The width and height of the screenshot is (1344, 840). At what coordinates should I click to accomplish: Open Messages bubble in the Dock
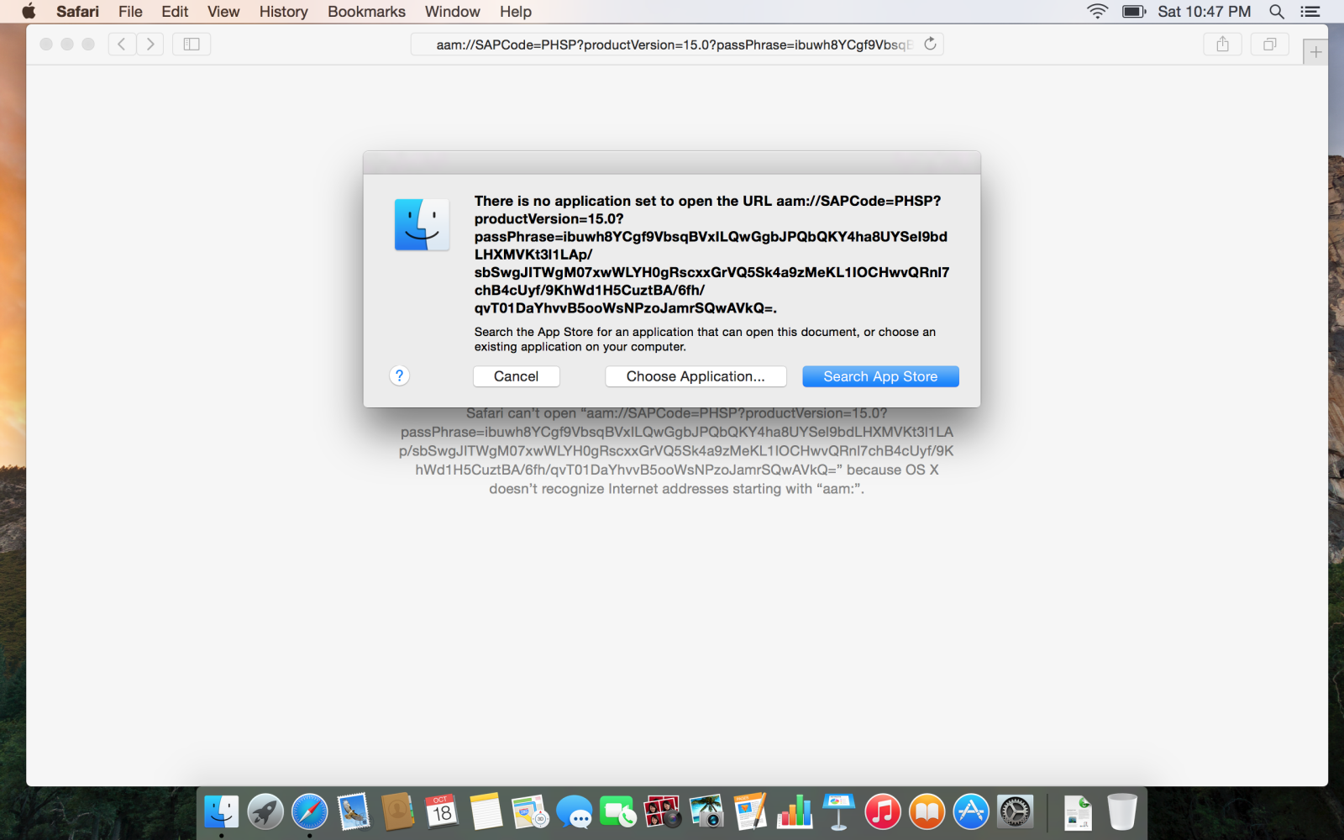point(574,812)
